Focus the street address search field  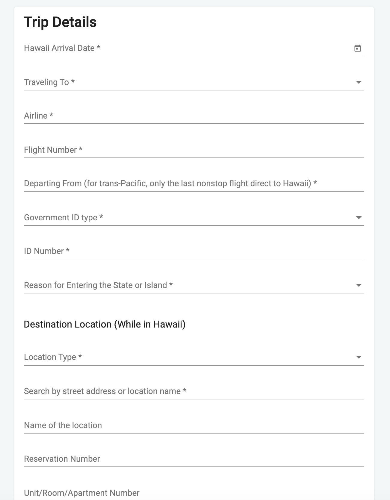(x=194, y=391)
